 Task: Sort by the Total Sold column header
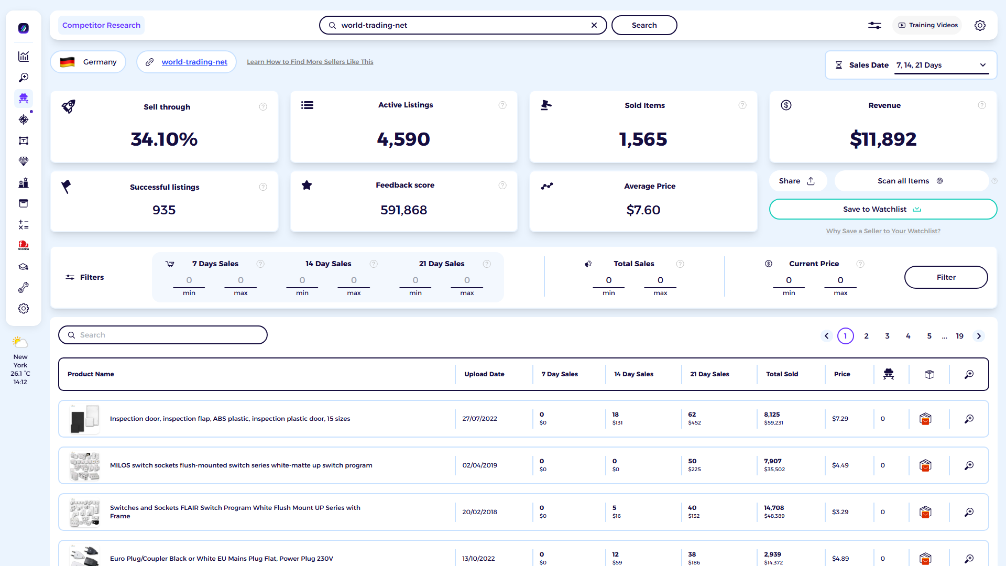(782, 374)
